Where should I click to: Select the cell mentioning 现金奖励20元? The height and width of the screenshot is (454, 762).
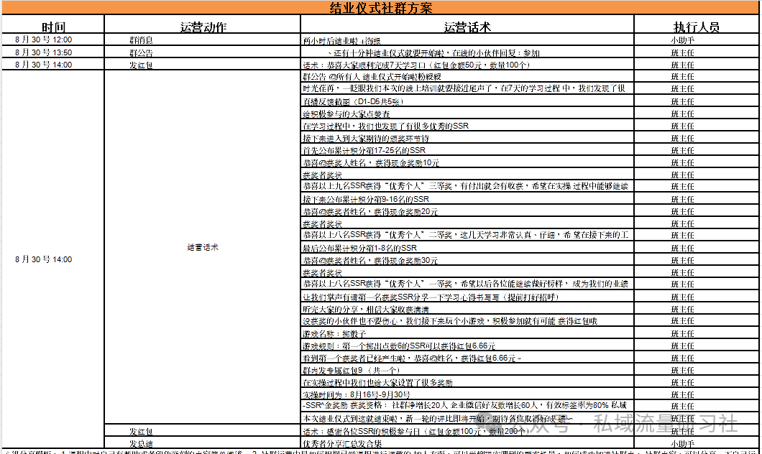(x=467, y=212)
